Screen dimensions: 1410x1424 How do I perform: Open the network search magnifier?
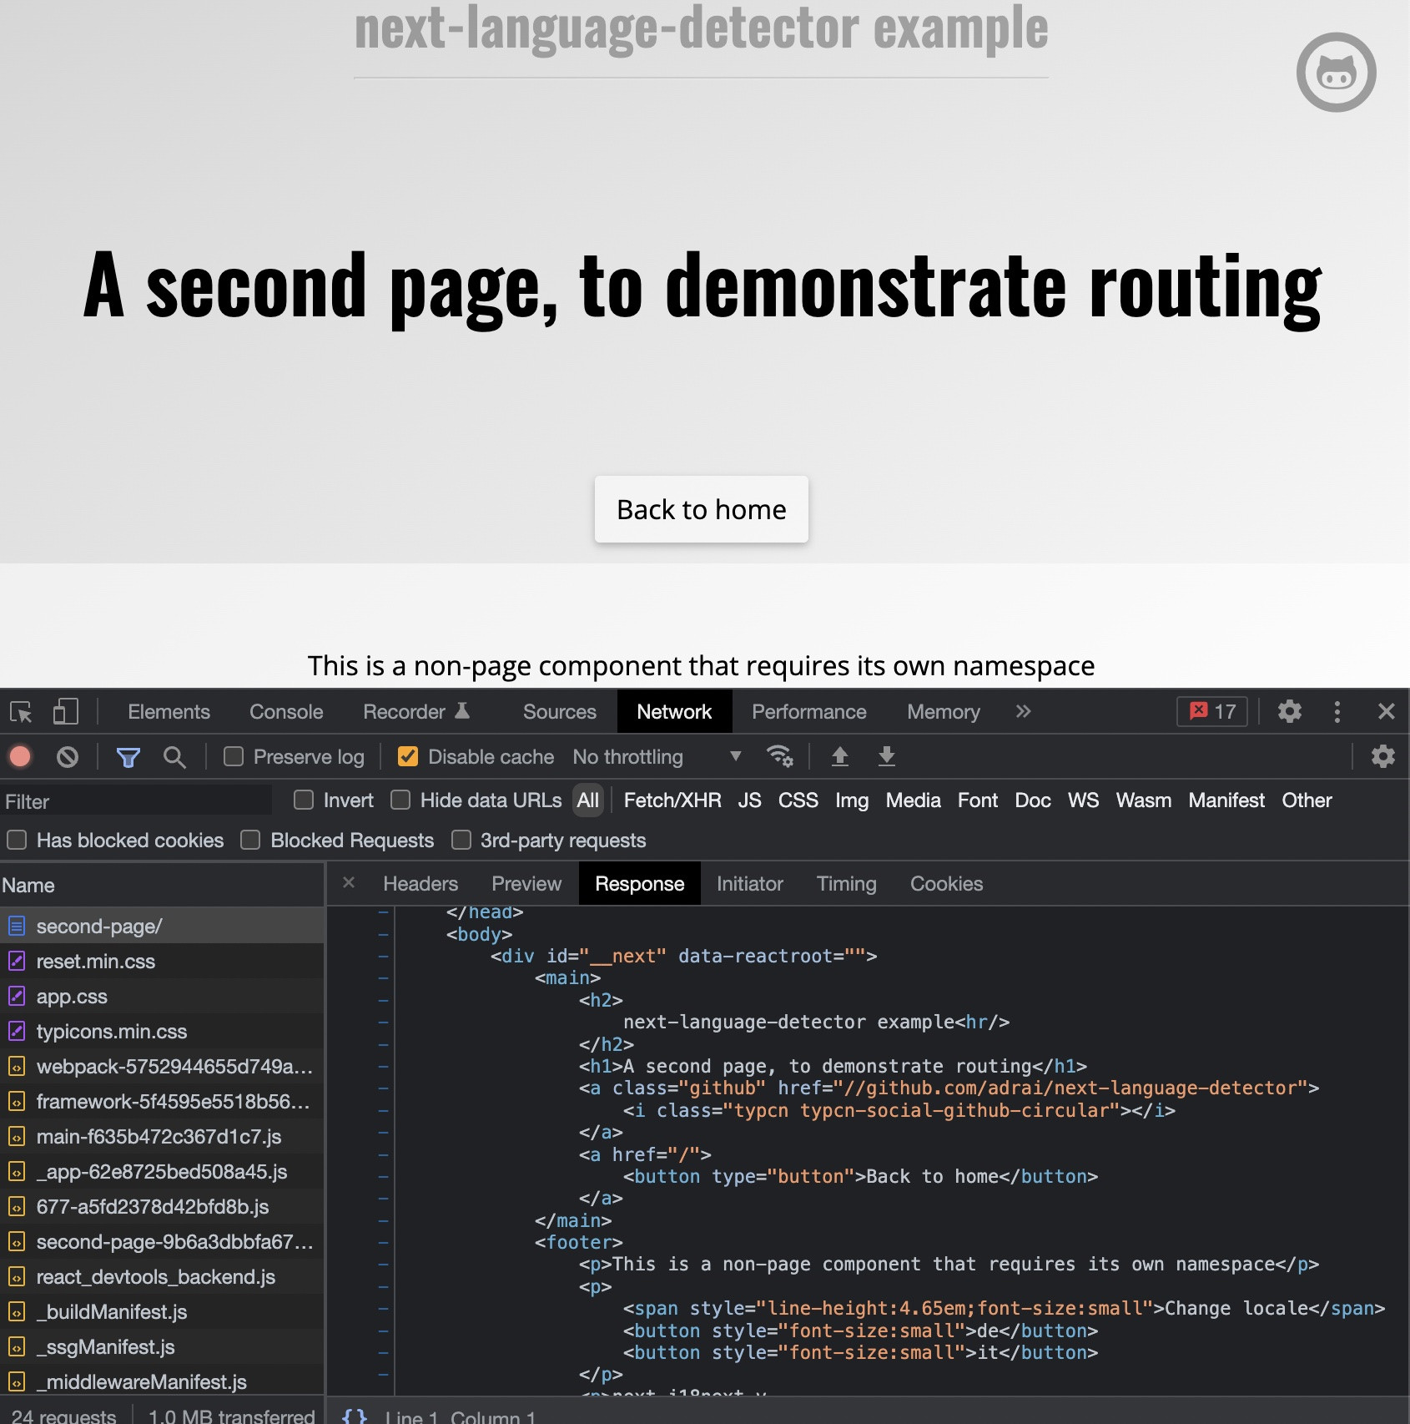pyautogui.click(x=174, y=757)
